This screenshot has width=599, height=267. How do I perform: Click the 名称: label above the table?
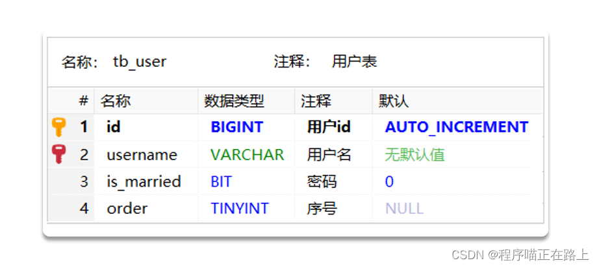(80, 62)
